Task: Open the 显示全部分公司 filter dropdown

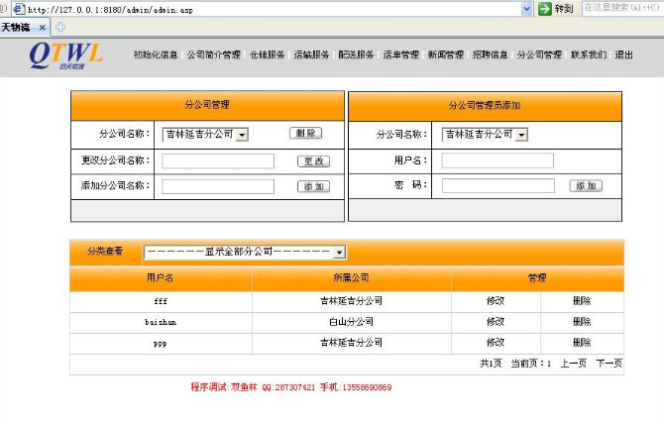Action: coord(245,253)
